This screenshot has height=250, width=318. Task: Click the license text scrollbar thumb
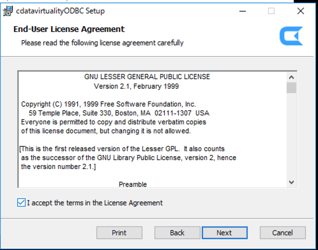click(291, 87)
